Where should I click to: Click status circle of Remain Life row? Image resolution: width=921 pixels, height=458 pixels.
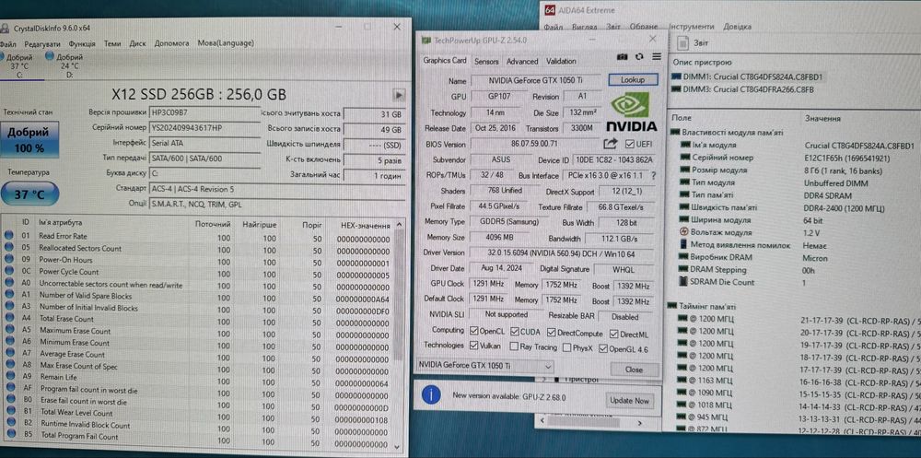point(9,377)
